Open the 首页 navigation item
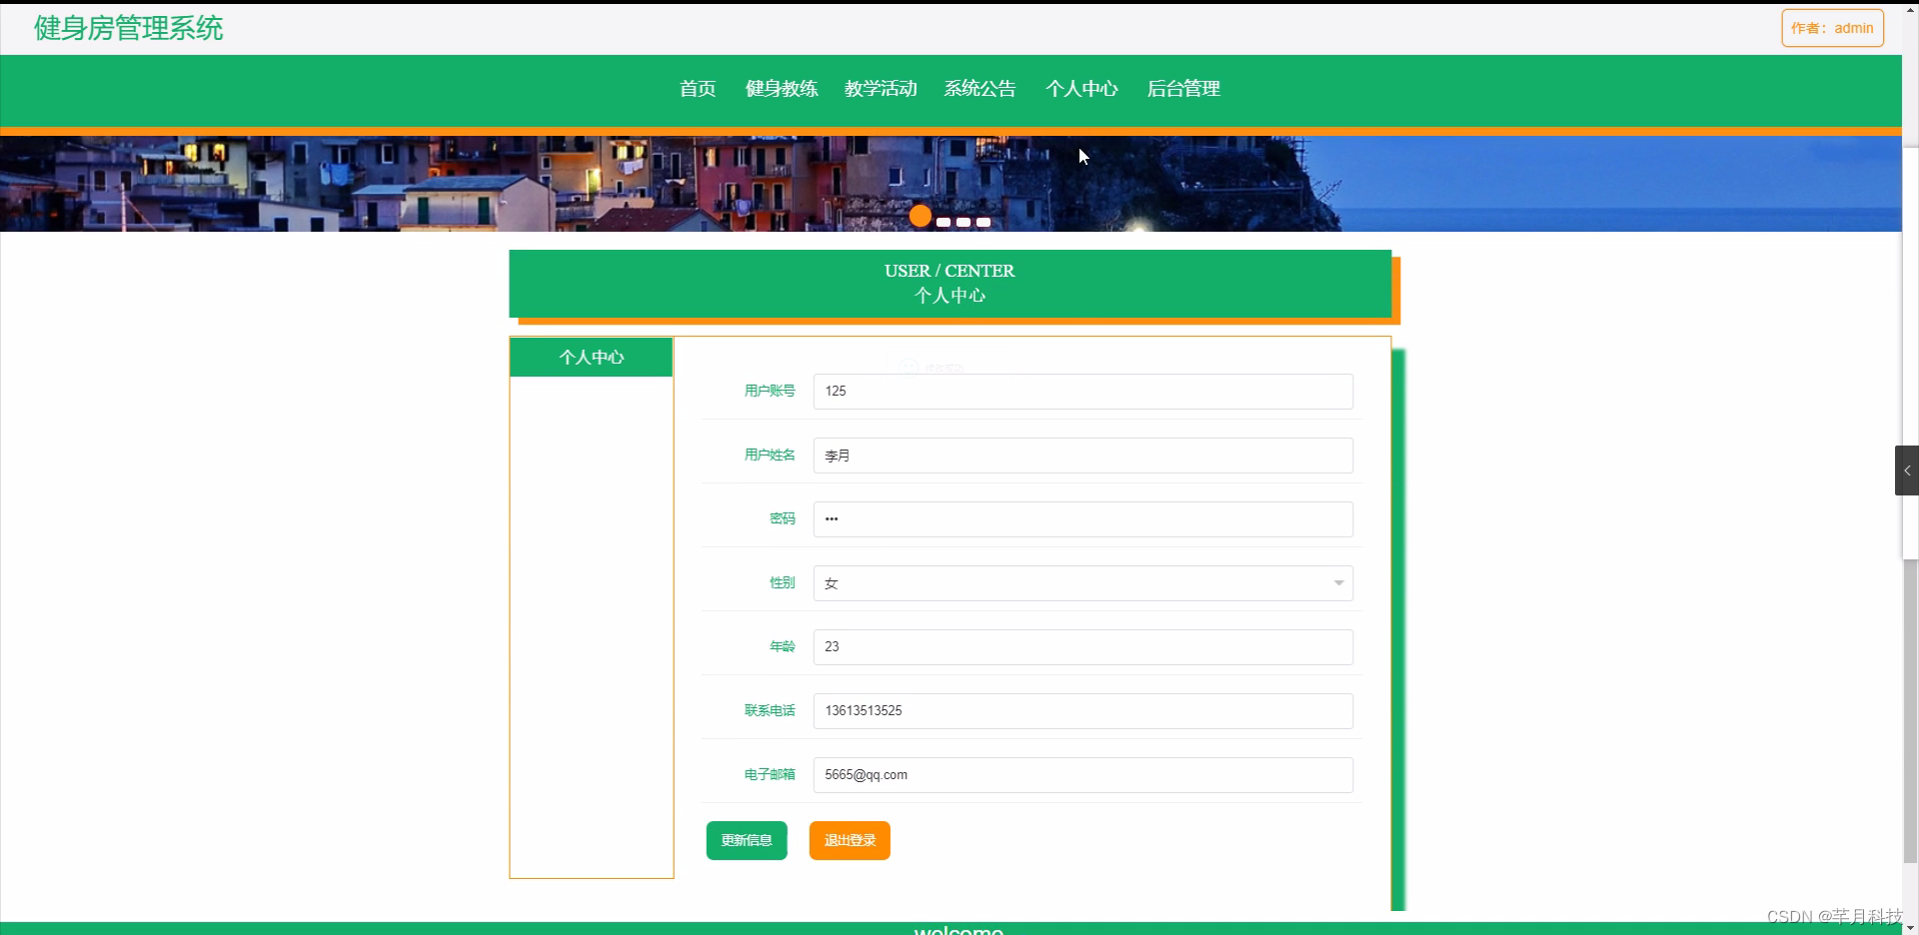Screen dimensions: 1919x935 pyautogui.click(x=697, y=88)
